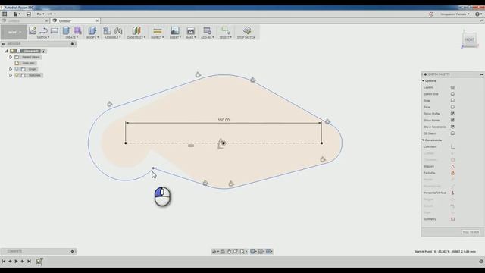Open the Inspect menu
Viewport: 485px width, 273px height.
pyautogui.click(x=157, y=37)
